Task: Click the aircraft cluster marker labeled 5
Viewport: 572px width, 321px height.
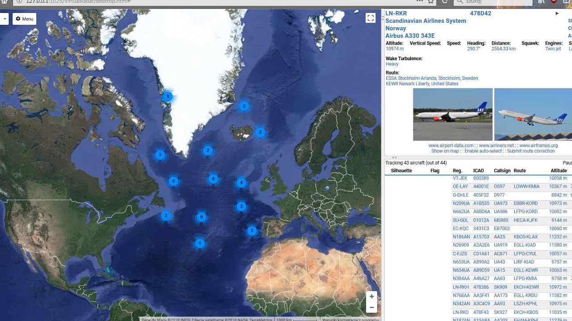Action: click(173, 181)
